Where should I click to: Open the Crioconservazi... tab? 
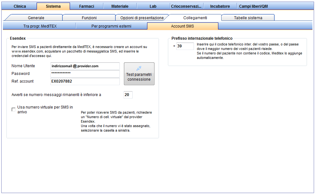point(186,6)
